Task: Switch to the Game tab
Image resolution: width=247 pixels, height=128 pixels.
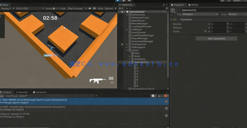Action: (x=4, y=5)
